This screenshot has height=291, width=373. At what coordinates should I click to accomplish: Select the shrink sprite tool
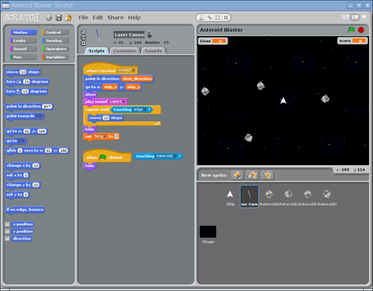pos(226,17)
